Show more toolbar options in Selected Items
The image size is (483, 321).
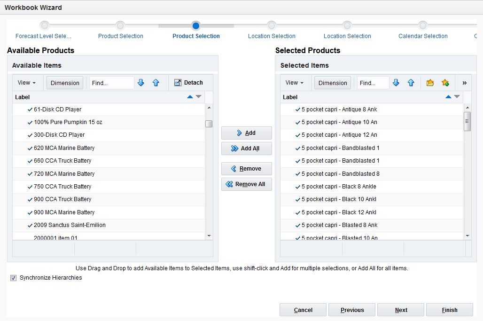click(465, 83)
